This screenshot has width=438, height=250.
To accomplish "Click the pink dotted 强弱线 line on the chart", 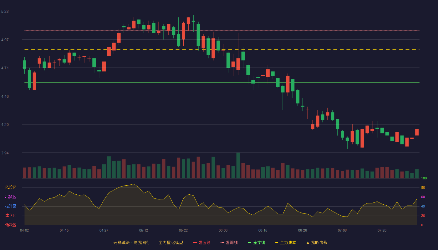I will click(x=222, y=31).
